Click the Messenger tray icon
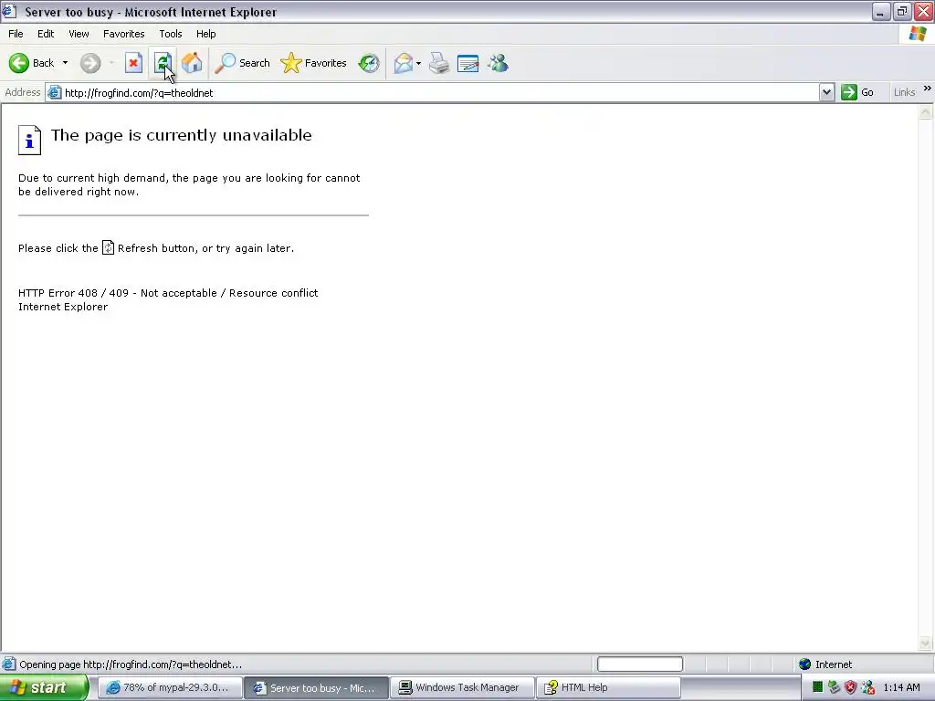The width and height of the screenshot is (935, 701). [868, 687]
